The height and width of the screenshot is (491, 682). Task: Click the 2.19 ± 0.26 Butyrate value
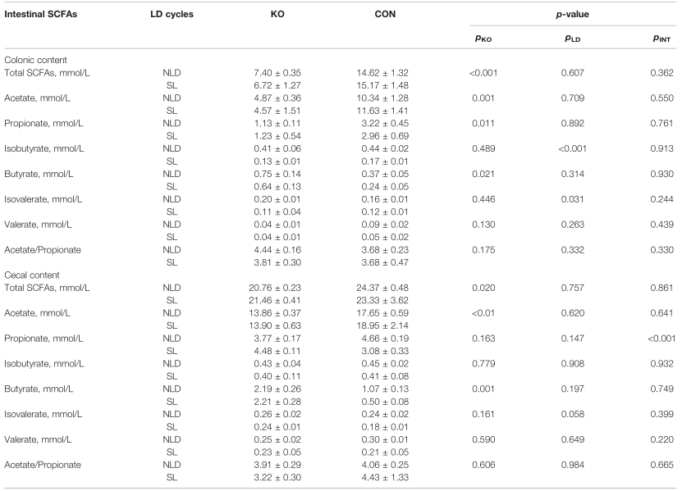277,389
